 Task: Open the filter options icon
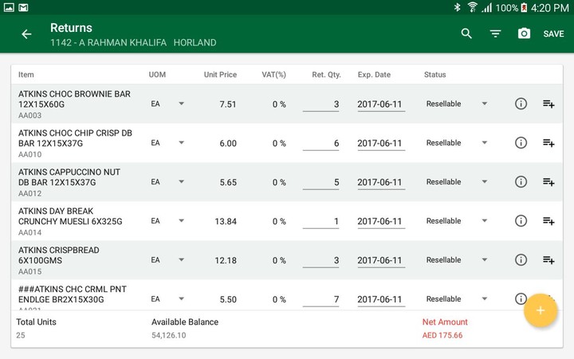[495, 34]
